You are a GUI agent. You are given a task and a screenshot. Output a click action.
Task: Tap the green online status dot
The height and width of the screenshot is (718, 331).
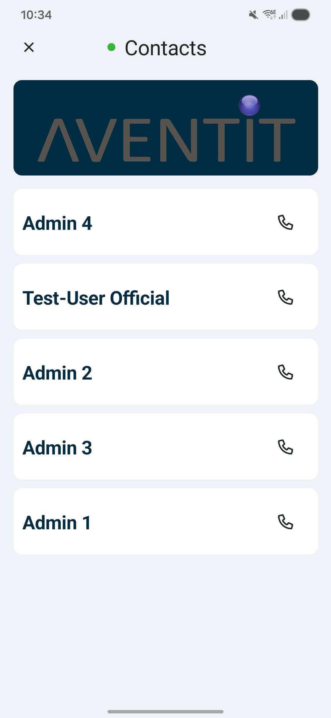pos(111,47)
